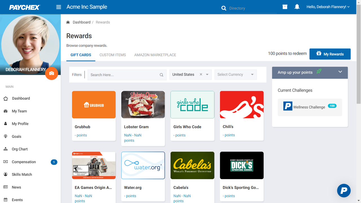361x203 pixels.
Task: Clear the United States country filter
Action: [x=201, y=74]
